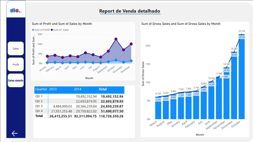Click the cell 20,366,239.84

pos(86,106)
